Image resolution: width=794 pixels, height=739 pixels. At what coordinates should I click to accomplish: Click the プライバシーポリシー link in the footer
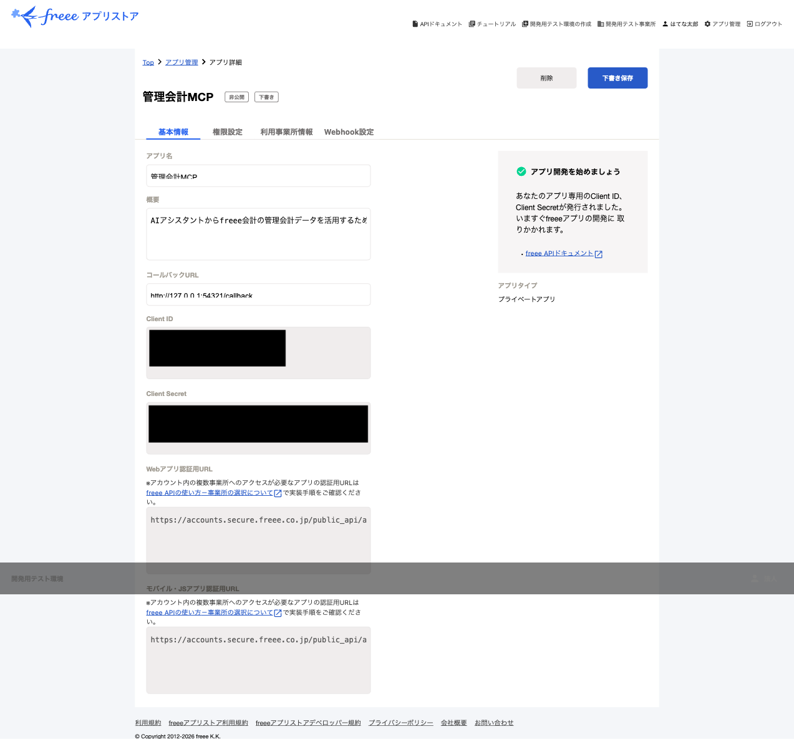click(400, 722)
